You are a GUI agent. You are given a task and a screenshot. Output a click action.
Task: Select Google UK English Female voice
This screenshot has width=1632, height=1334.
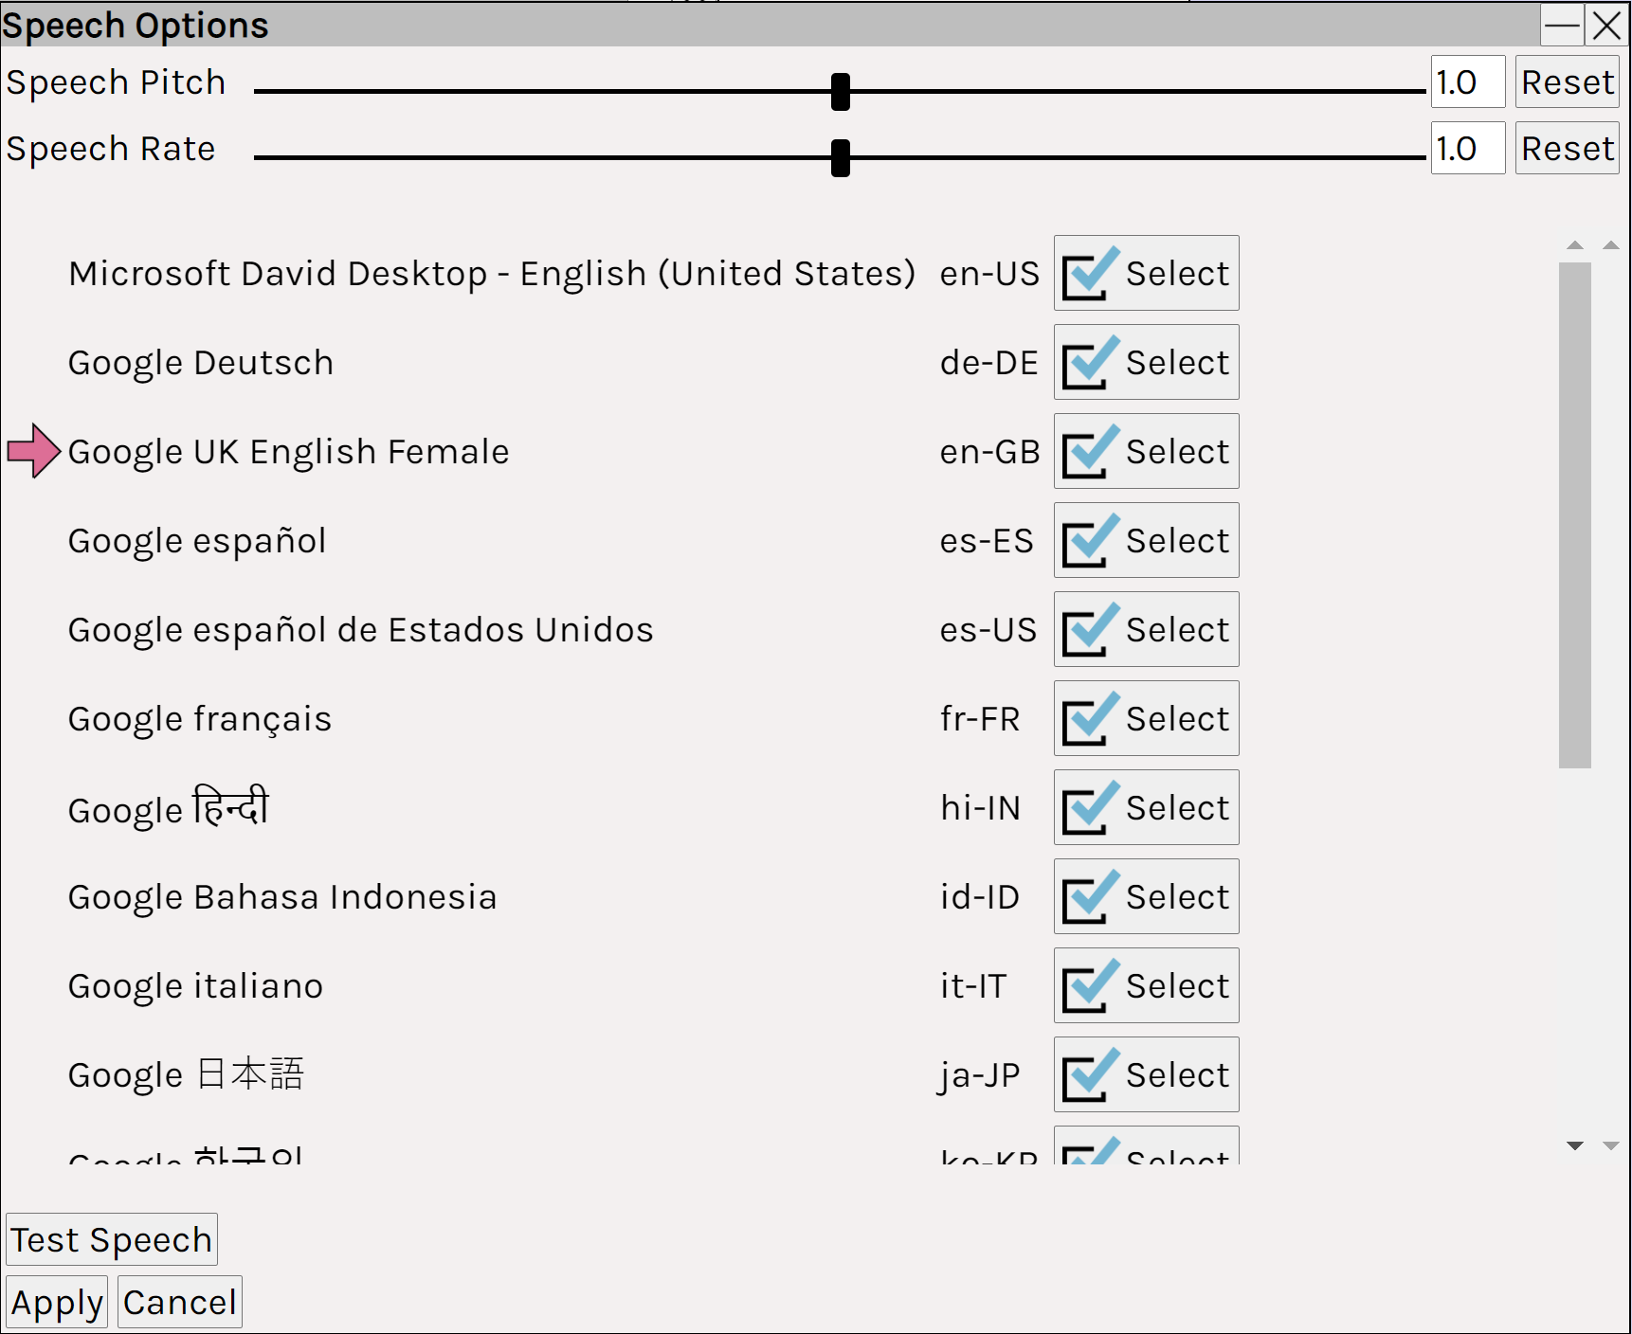pyautogui.click(x=1146, y=451)
